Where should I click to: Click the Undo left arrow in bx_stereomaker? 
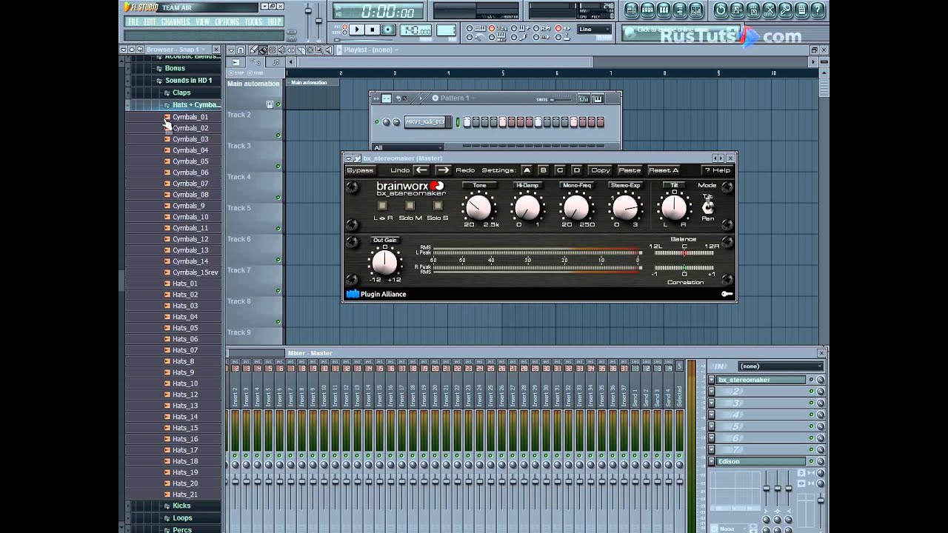[x=421, y=170]
